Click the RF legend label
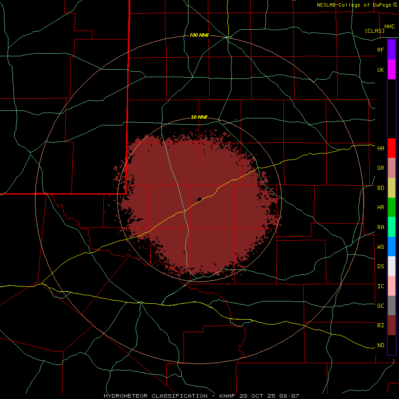This screenshot has height=399, width=399. (380, 50)
